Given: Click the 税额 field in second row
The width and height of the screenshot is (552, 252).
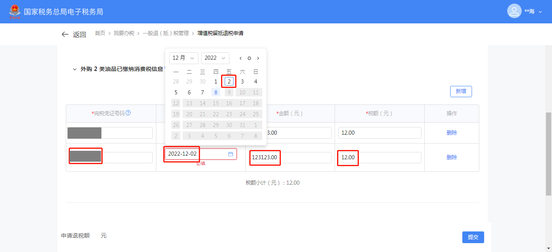Looking at the screenshot, I should pos(379,157).
